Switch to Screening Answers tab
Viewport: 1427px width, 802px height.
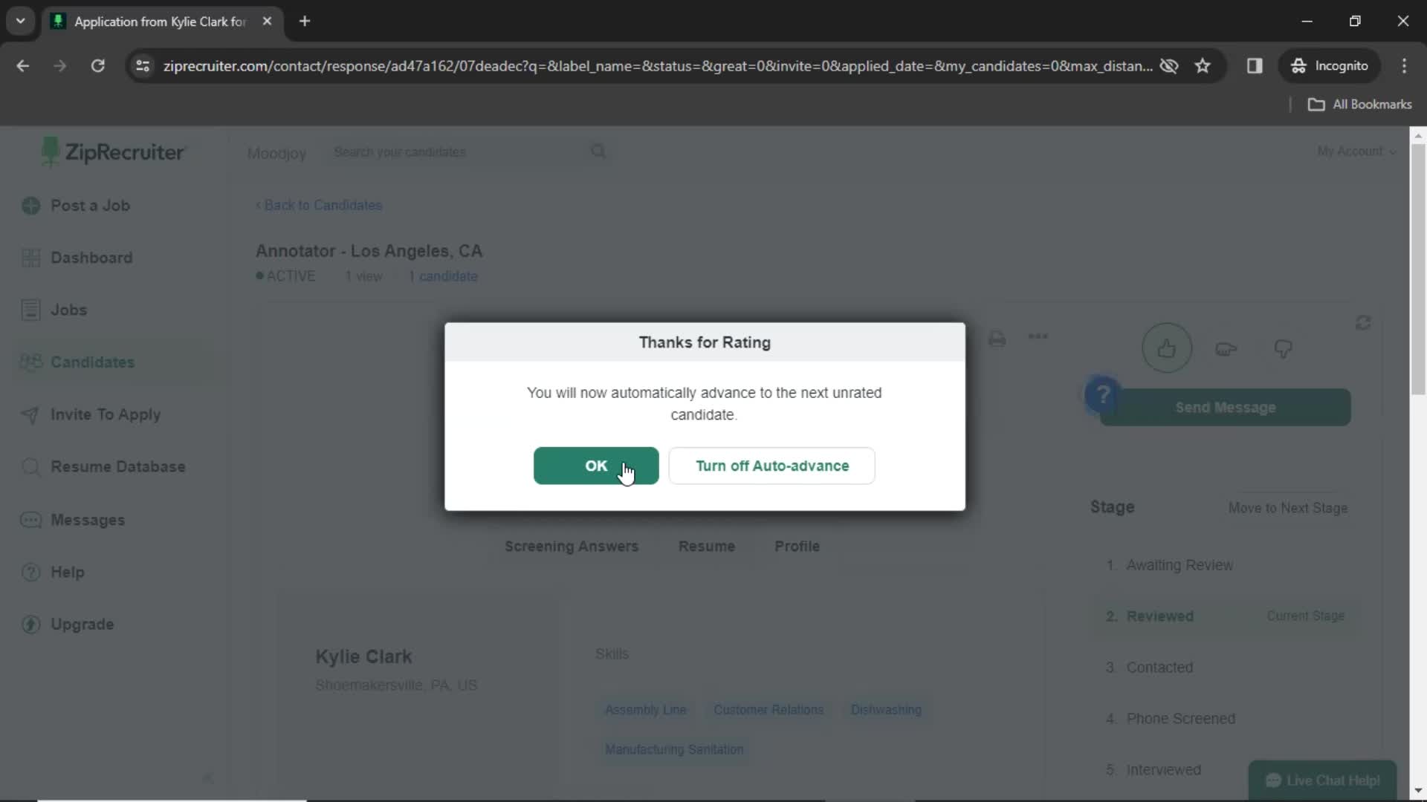click(x=573, y=547)
